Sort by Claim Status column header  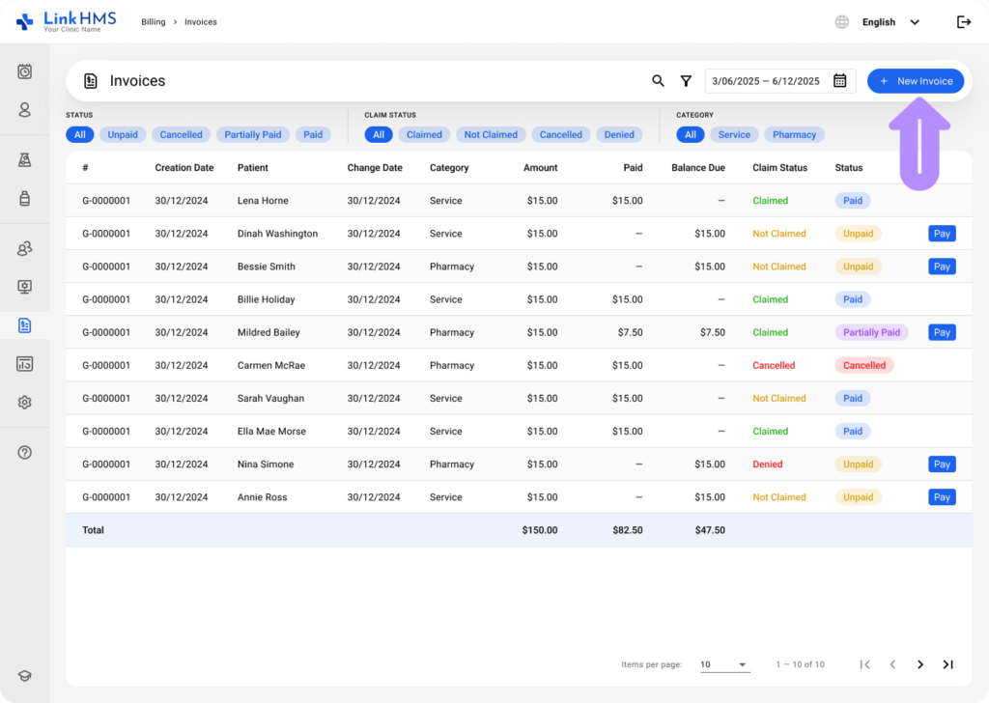tap(779, 168)
